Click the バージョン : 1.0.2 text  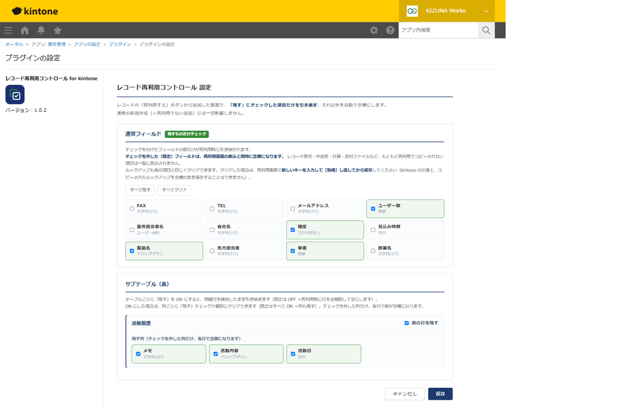(26, 110)
